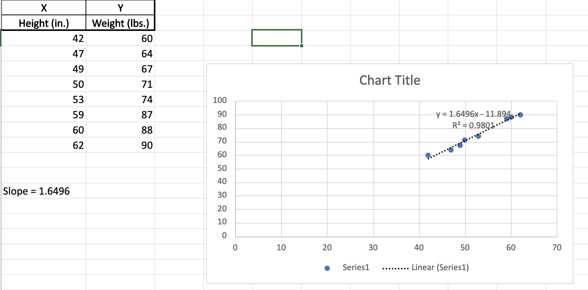The width and height of the screenshot is (588, 290).
Task: Select the height cell containing 62
Action: [x=44, y=145]
